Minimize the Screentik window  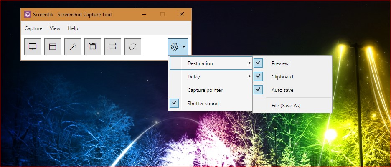click(144, 15)
